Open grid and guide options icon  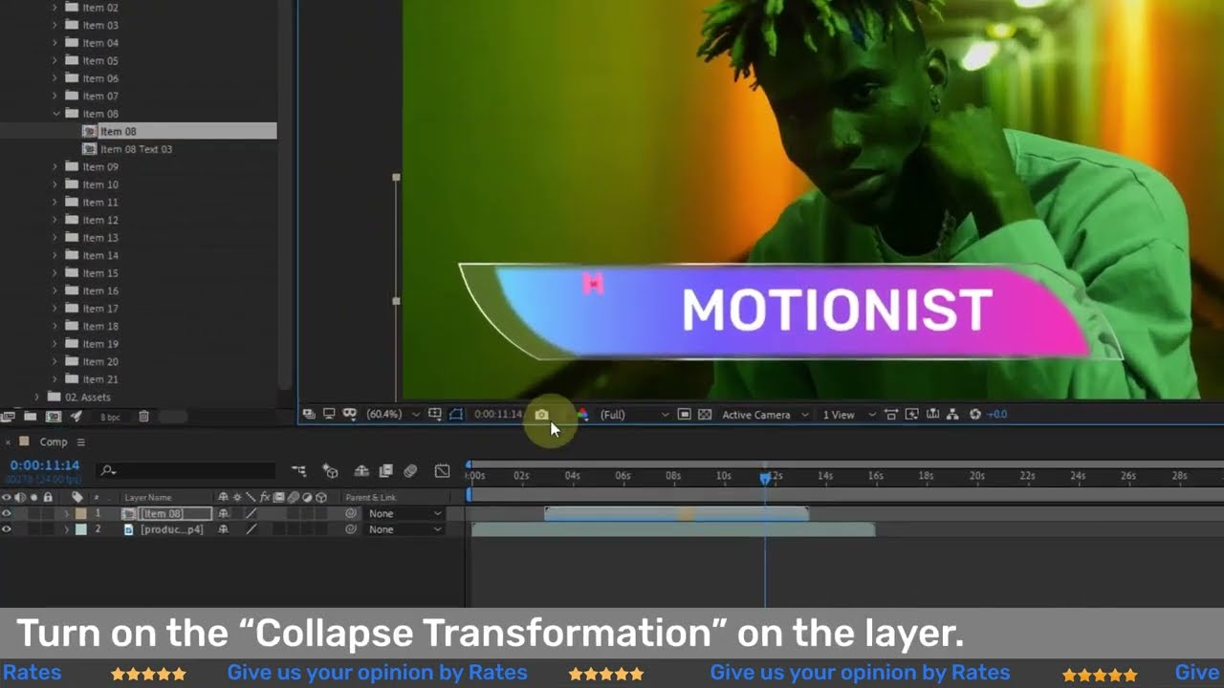[436, 415]
